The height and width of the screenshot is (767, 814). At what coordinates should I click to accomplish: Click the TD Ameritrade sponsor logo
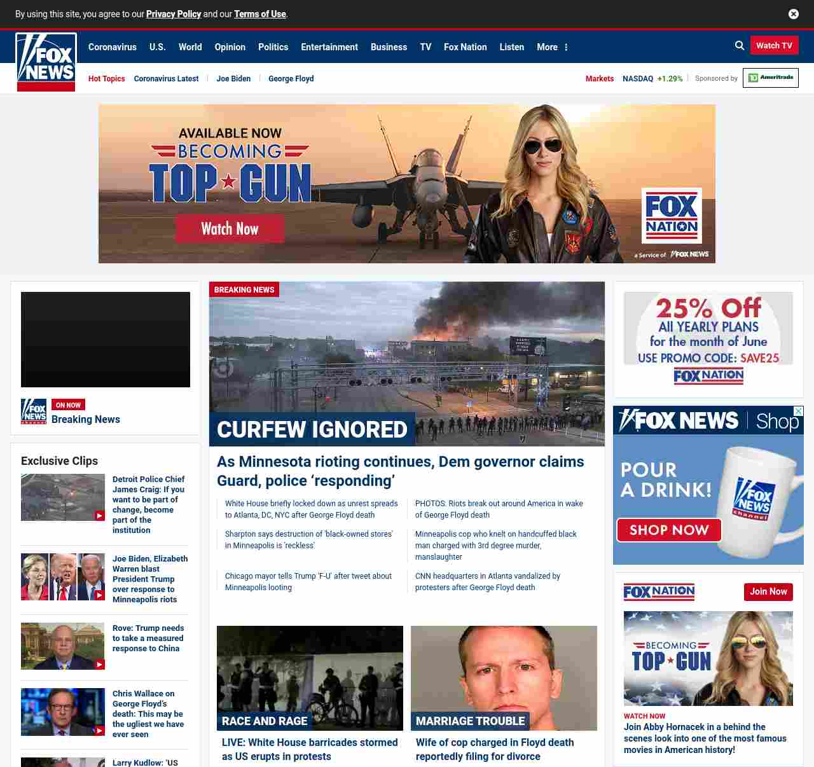click(x=770, y=78)
